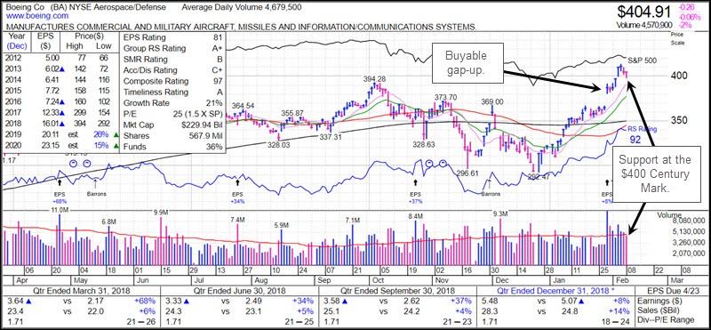Click the P/E 25 (1.5 X SP) row
Image resolution: width=711 pixels, height=330 pixels.
(173, 114)
